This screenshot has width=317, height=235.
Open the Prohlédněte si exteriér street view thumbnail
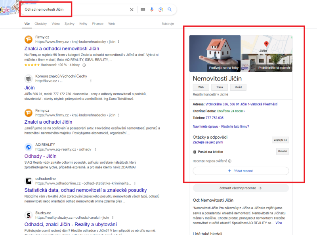[x=267, y=63]
